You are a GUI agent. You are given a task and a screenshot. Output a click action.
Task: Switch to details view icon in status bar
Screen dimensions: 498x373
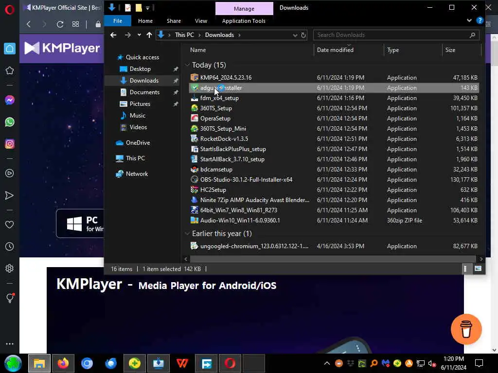465,269
